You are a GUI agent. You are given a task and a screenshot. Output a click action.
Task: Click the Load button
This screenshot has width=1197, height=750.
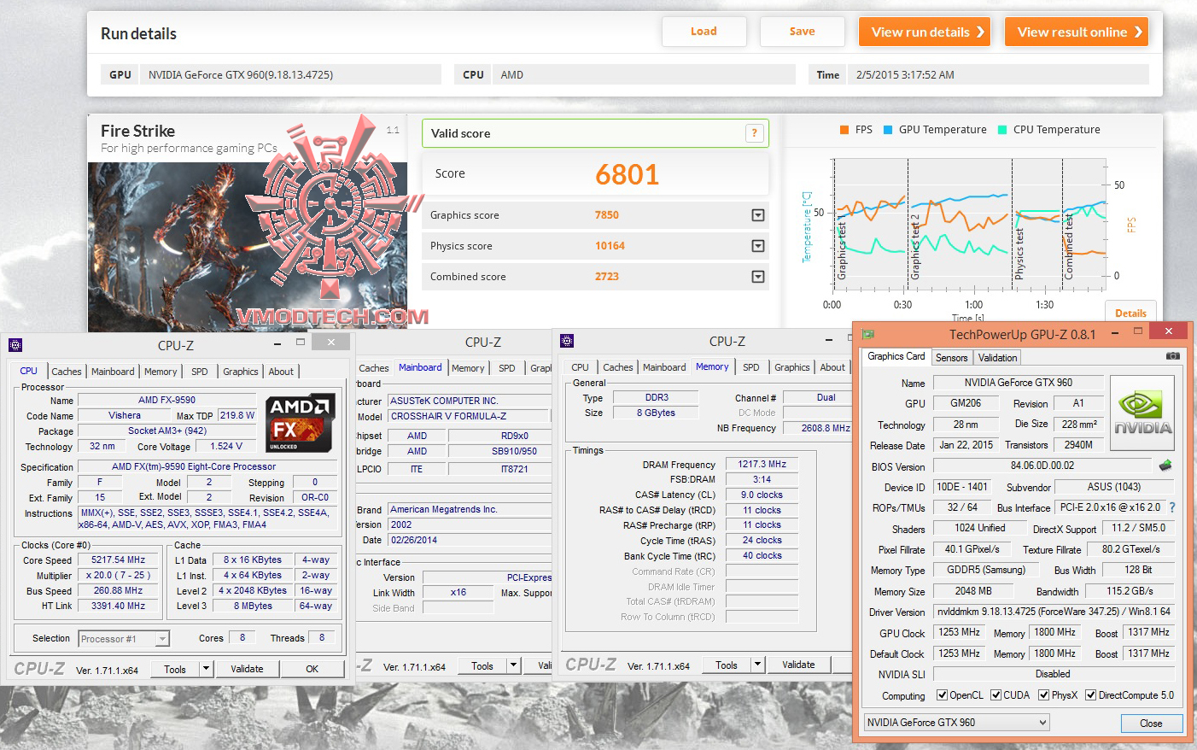click(x=704, y=32)
